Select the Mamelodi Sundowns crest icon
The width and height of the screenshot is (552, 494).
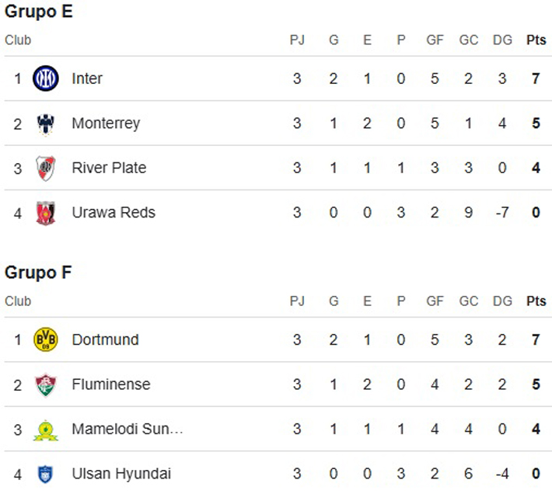click(46, 430)
